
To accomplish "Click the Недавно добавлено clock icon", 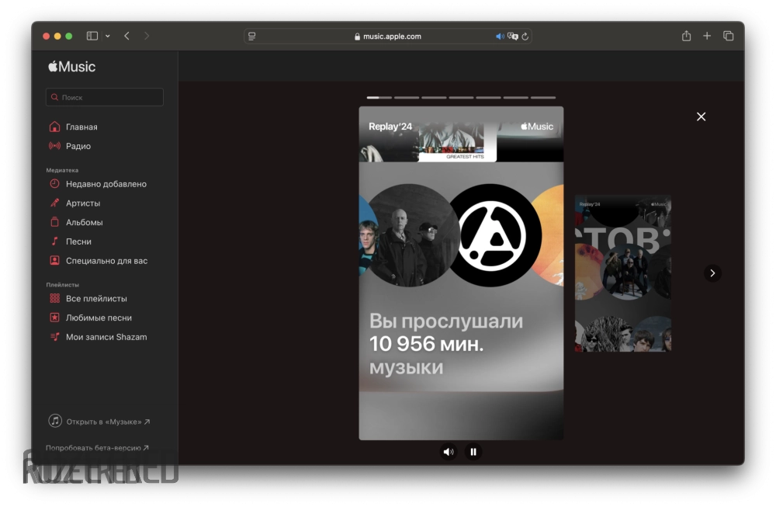I will [54, 184].
